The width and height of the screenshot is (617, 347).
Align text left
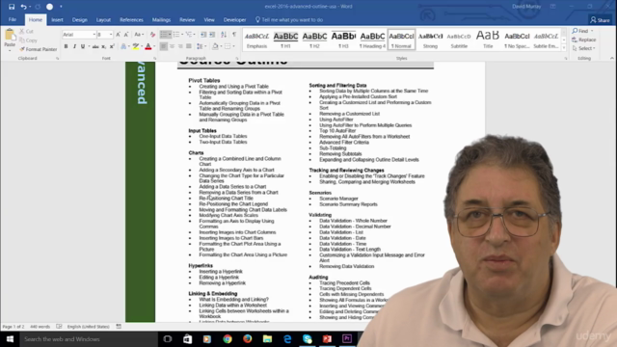164,46
